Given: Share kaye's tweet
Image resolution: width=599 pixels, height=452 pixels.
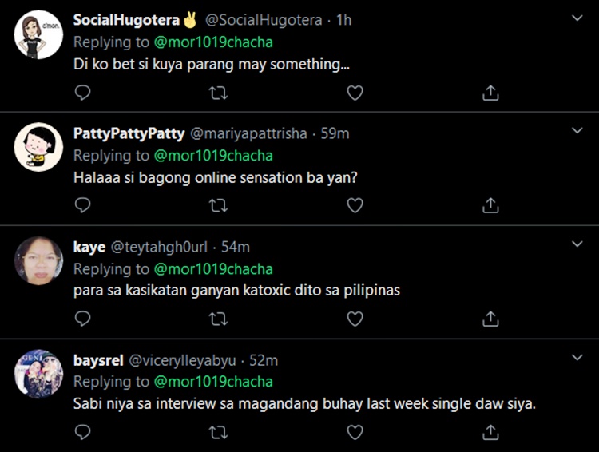Looking at the screenshot, I should tap(490, 319).
